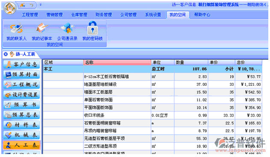Open 帮助中心 ribbon tab
The image size is (270, 157).
(202, 15)
